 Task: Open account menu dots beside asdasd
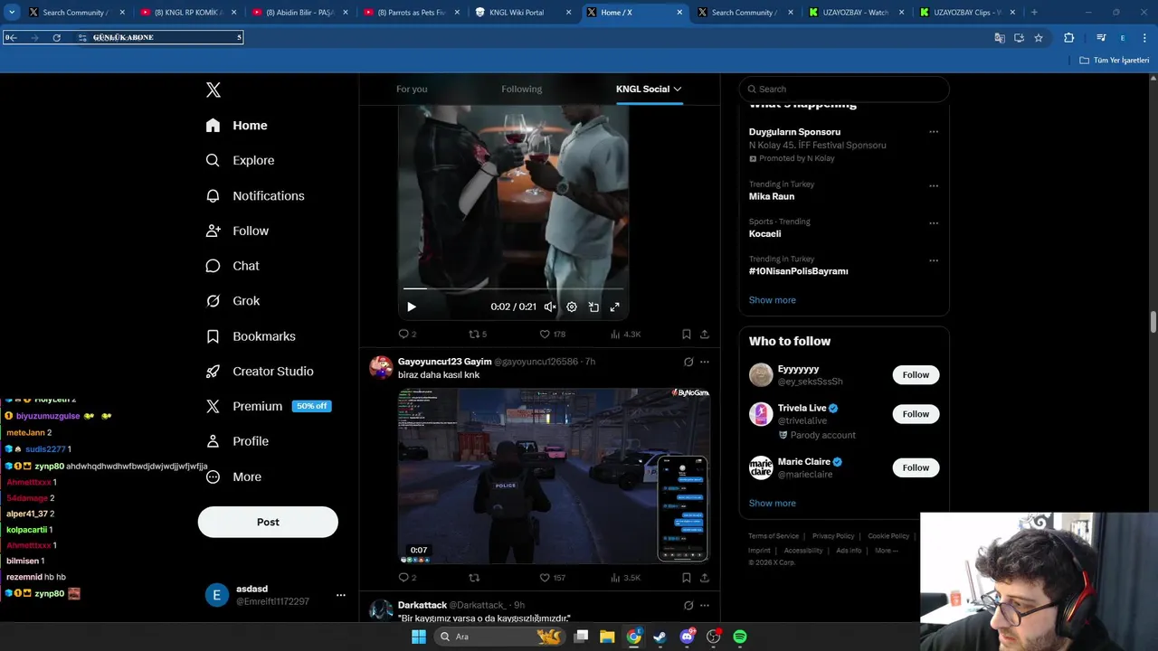341,595
